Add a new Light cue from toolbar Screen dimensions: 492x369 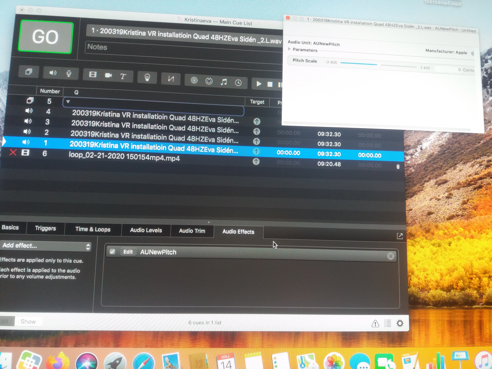tap(147, 77)
